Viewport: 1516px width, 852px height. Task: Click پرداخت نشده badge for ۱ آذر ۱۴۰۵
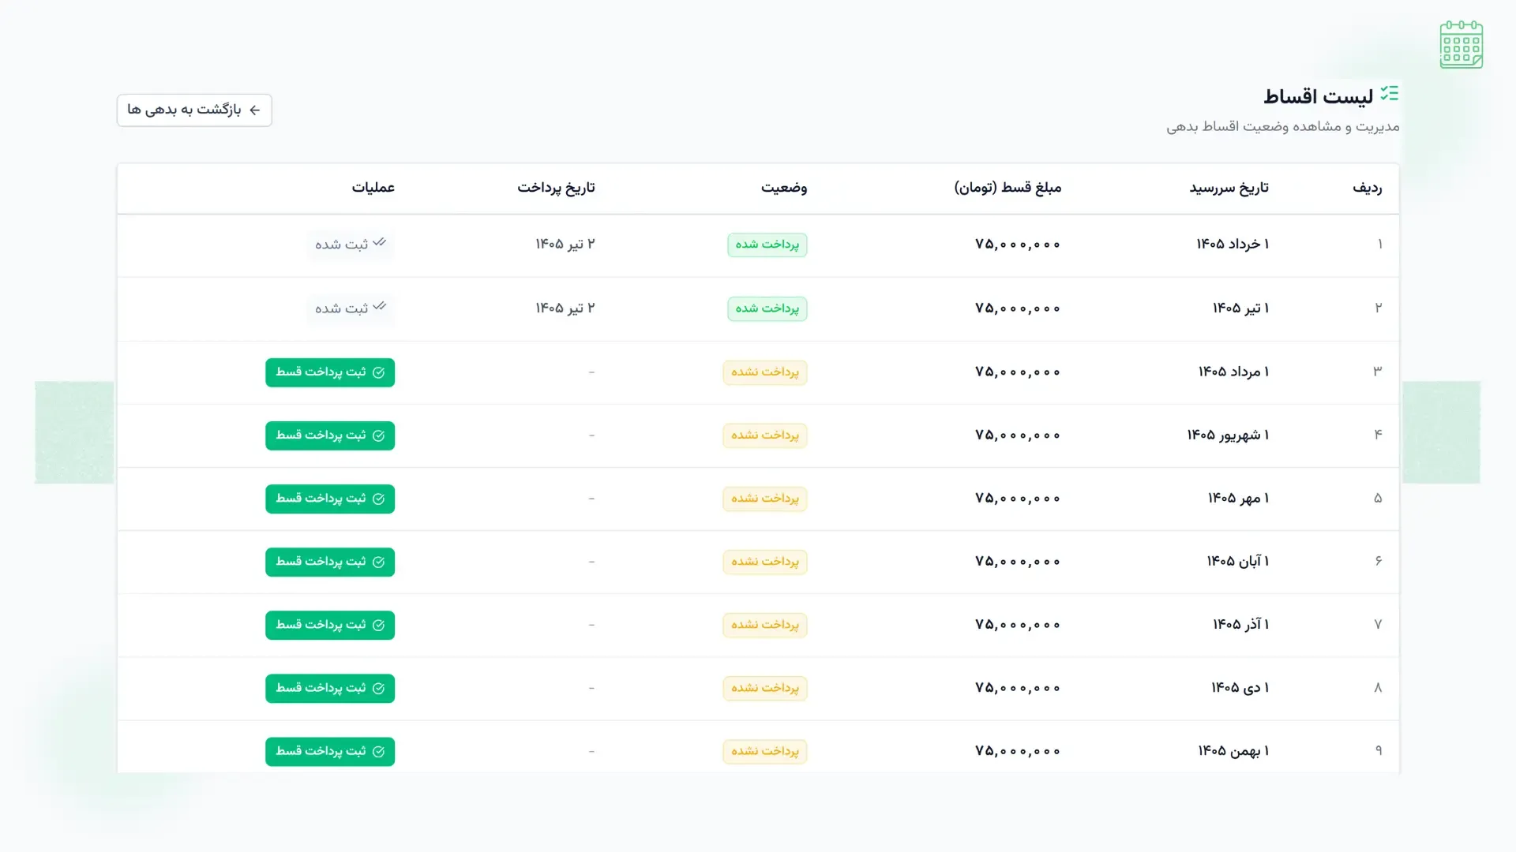[764, 625]
